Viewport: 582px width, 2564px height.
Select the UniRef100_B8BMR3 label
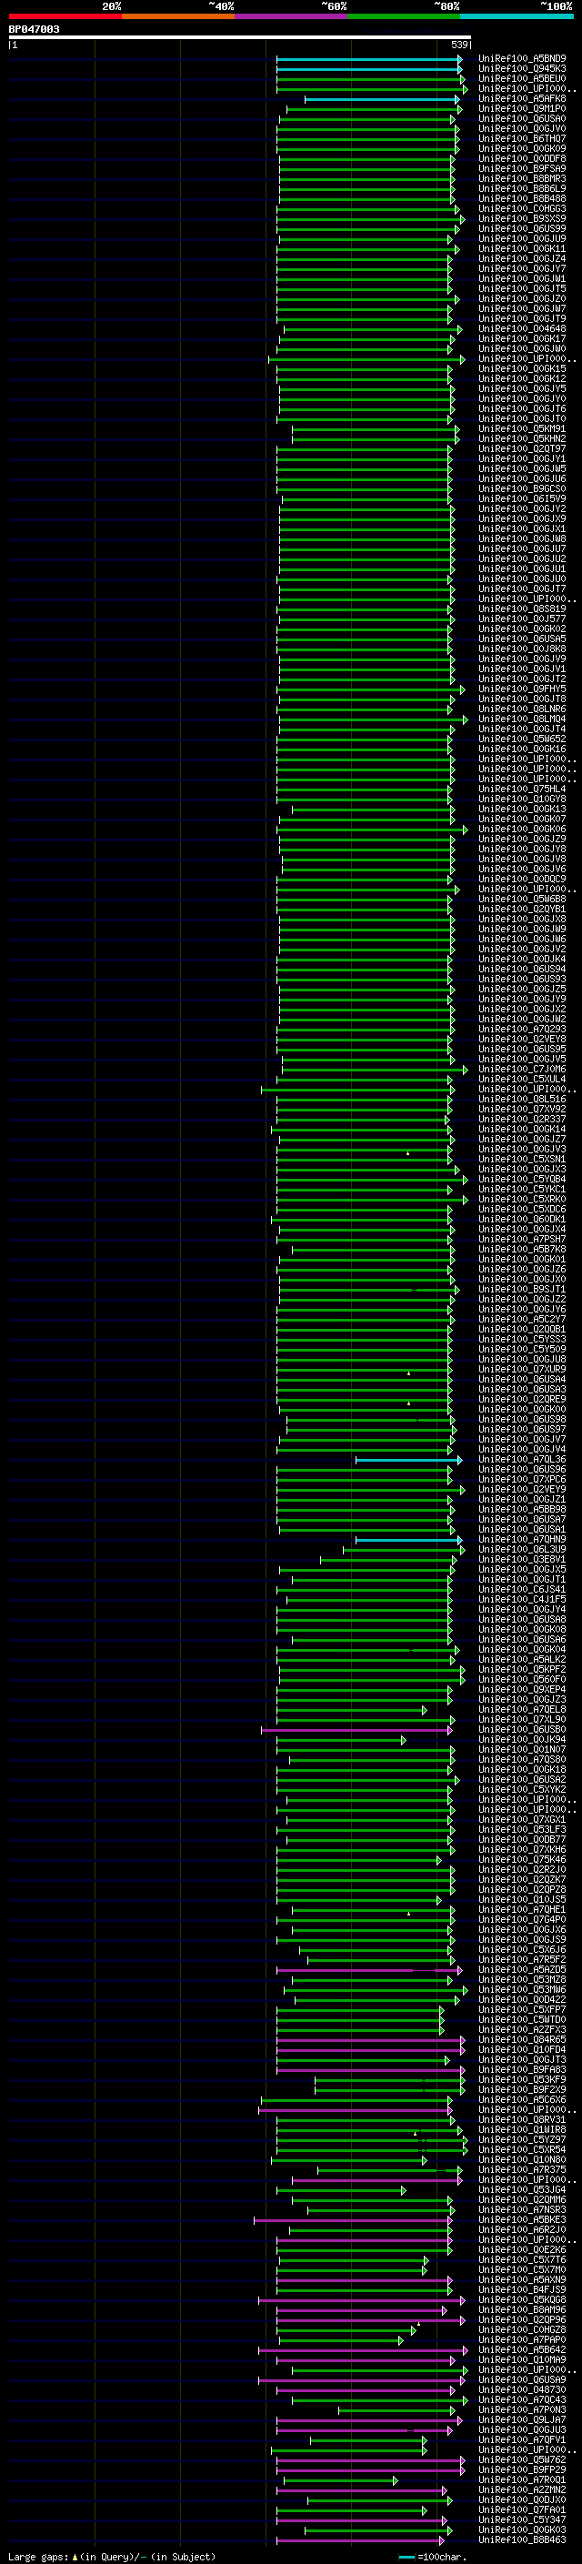(x=522, y=179)
